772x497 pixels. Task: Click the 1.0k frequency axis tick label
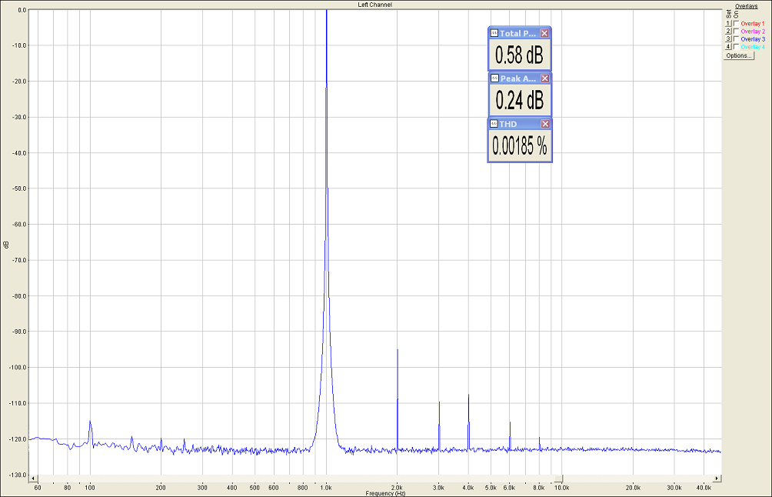(326, 488)
